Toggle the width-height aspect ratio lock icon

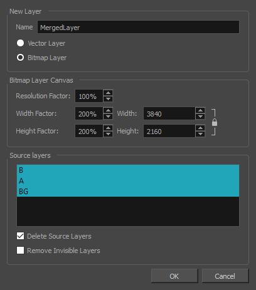215,122
